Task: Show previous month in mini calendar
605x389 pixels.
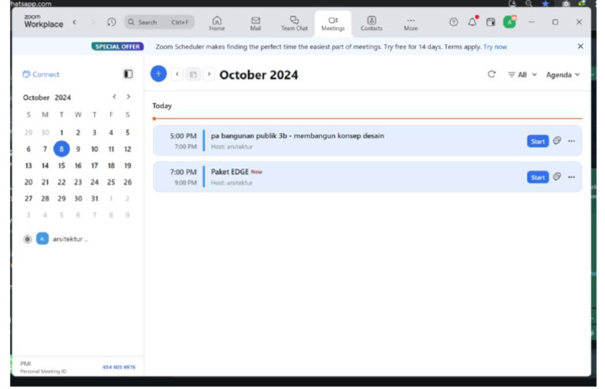Action: pyautogui.click(x=114, y=97)
